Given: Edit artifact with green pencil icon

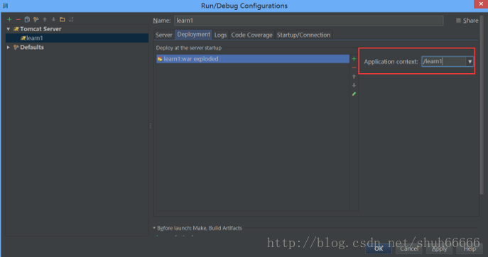Looking at the screenshot, I should coord(354,94).
